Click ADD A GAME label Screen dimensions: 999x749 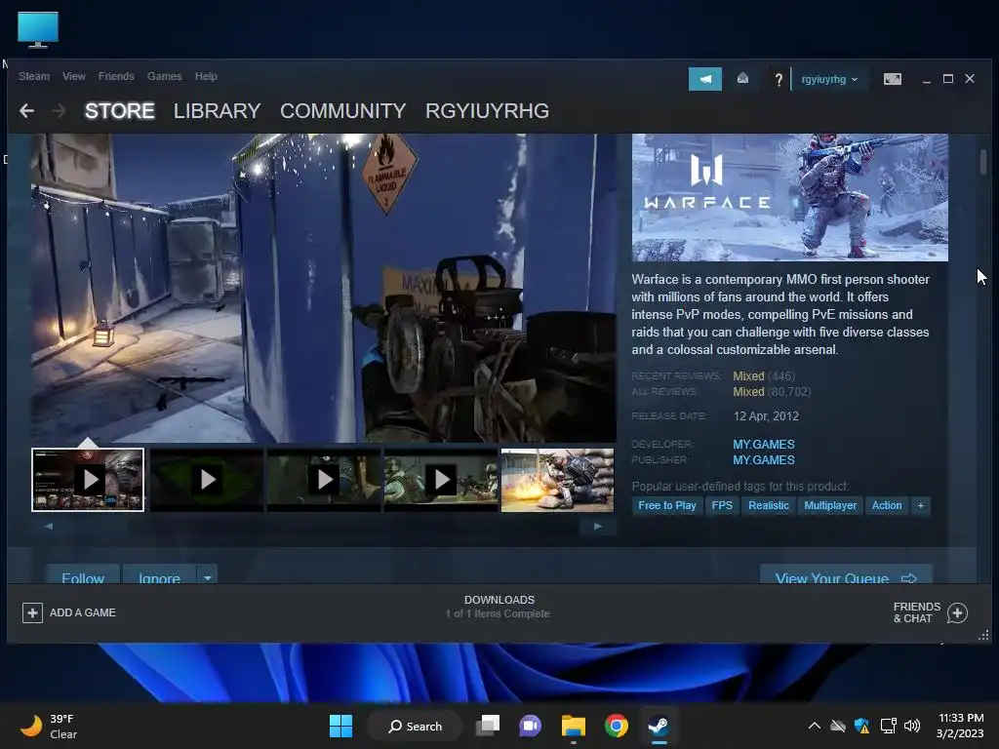[x=83, y=612]
